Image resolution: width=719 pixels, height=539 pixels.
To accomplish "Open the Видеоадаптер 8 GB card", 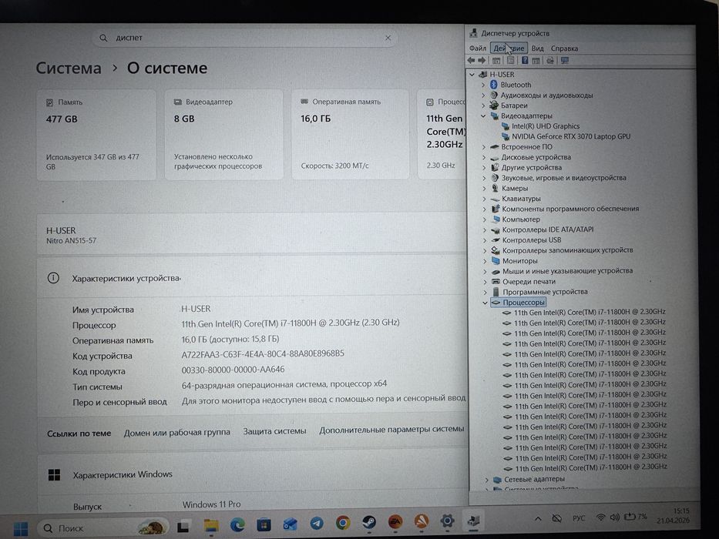I will coord(223,134).
